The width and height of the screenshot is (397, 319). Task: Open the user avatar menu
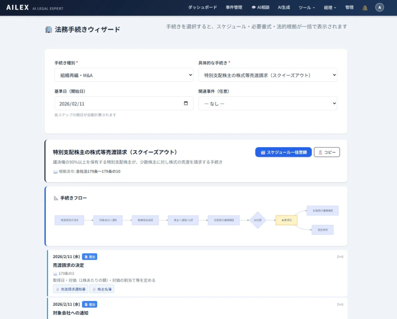click(x=379, y=7)
